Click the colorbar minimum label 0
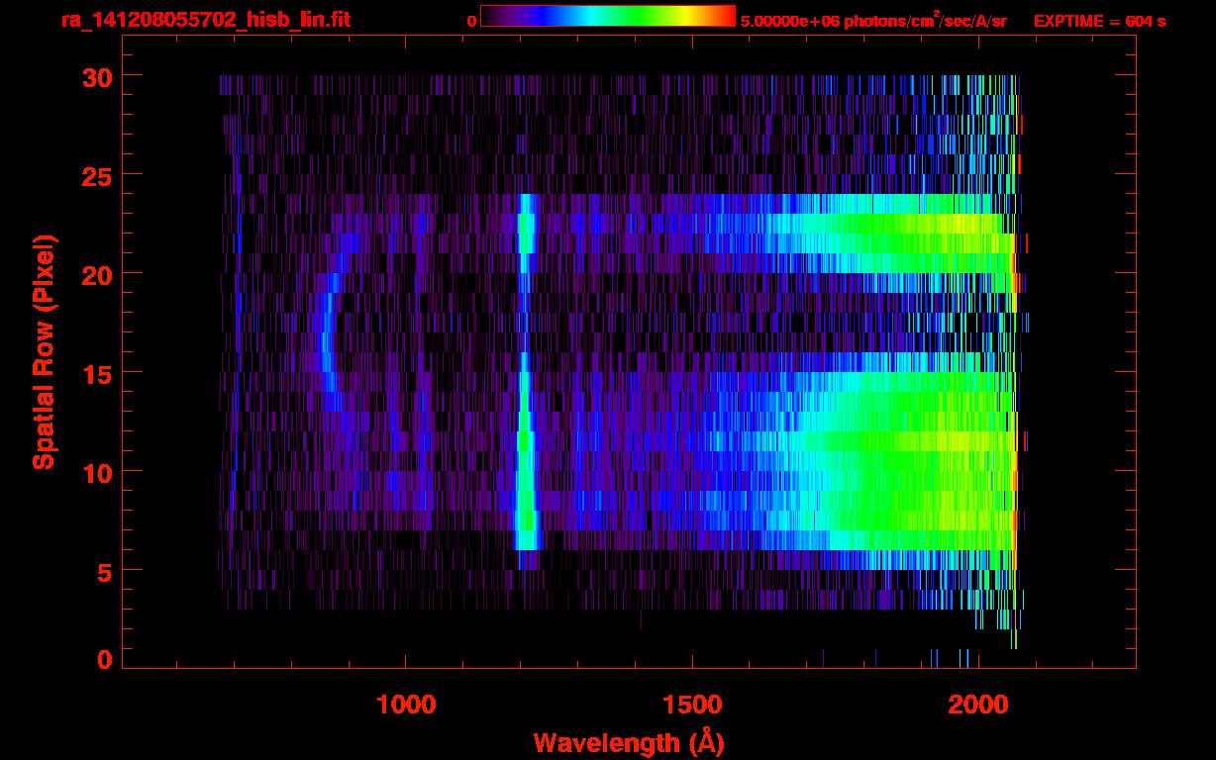The height and width of the screenshot is (760, 1216). pyautogui.click(x=471, y=21)
